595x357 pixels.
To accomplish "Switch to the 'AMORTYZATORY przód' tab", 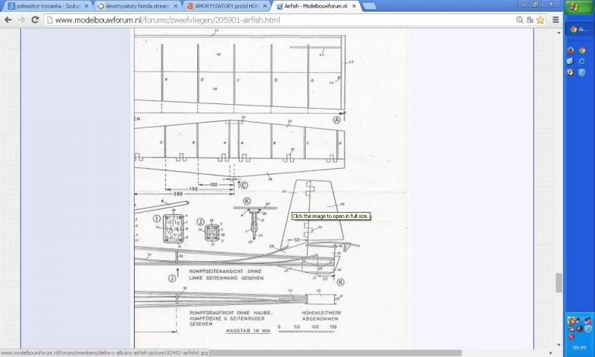I will click(223, 6).
